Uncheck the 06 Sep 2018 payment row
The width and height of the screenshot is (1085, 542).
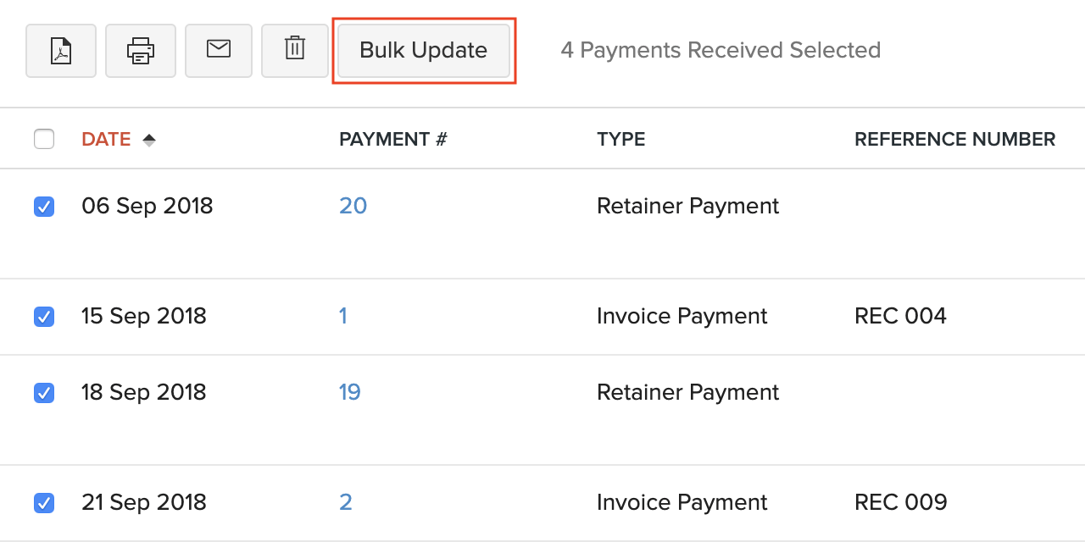tap(44, 207)
